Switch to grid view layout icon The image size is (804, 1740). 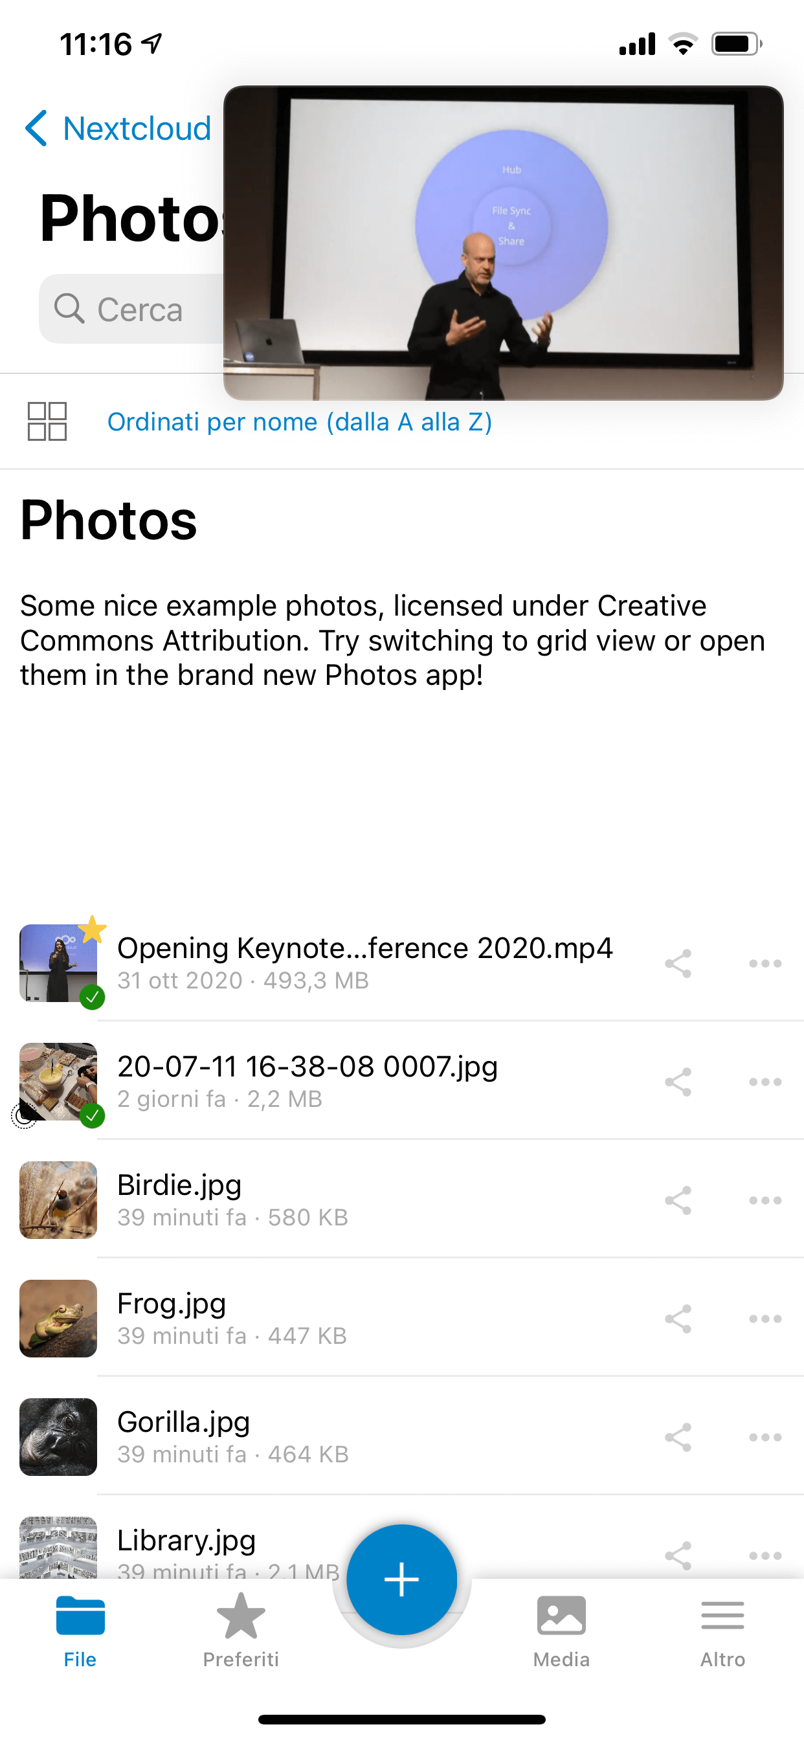tap(47, 421)
